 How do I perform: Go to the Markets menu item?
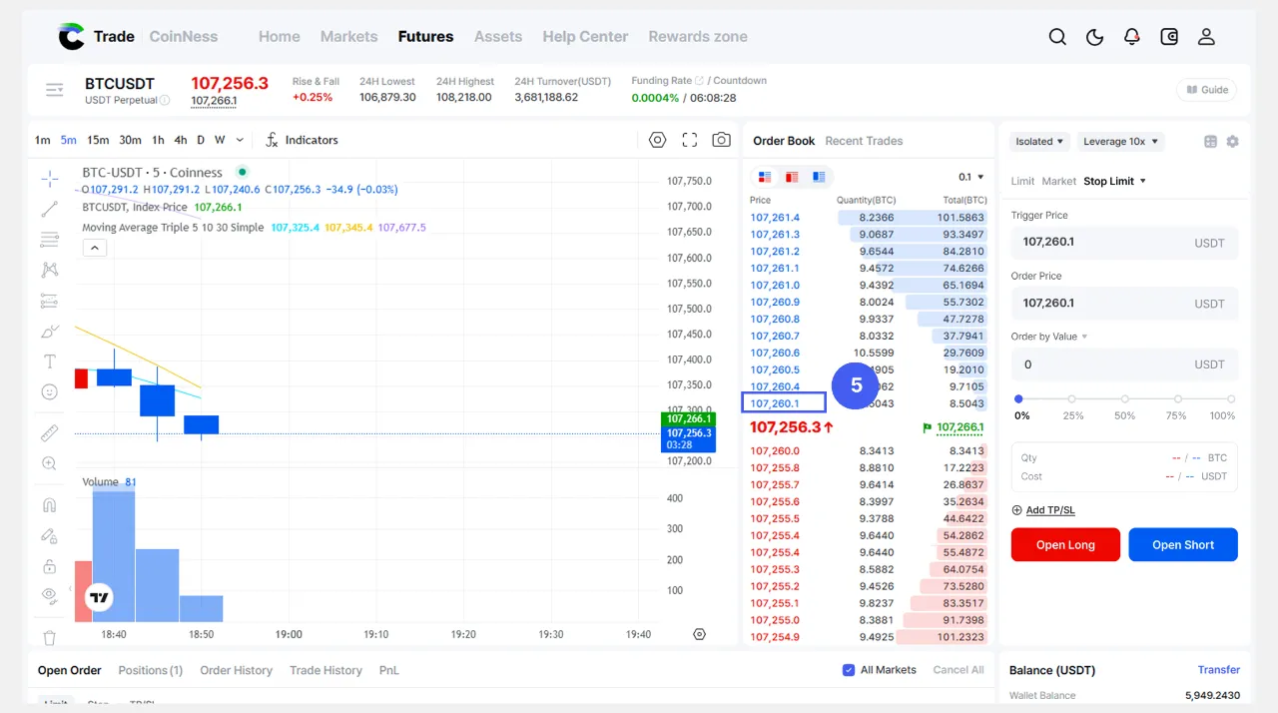tap(348, 37)
